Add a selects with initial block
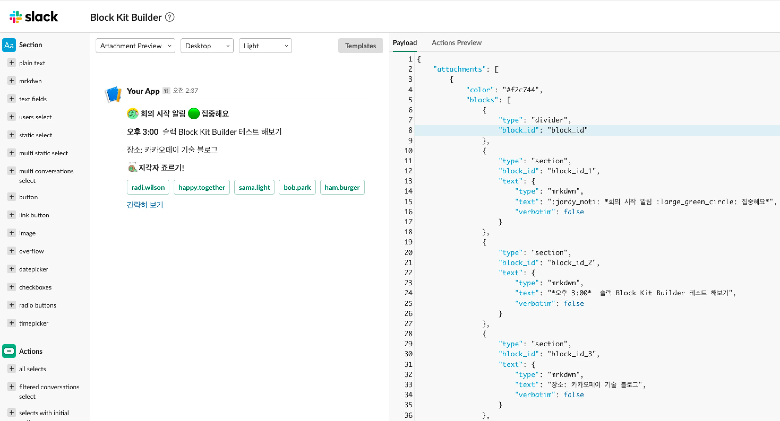The image size is (780, 421). click(11, 413)
